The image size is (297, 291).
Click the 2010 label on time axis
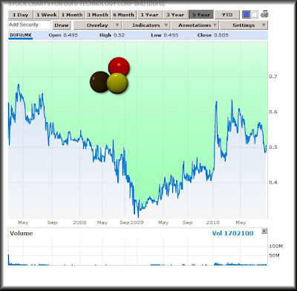(x=213, y=223)
